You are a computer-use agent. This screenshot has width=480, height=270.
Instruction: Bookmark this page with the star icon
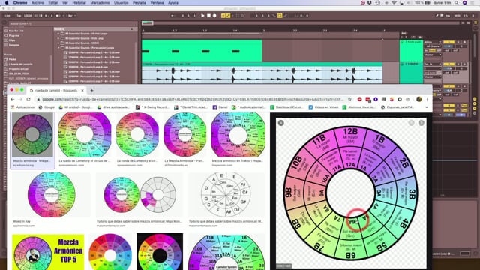click(350, 99)
